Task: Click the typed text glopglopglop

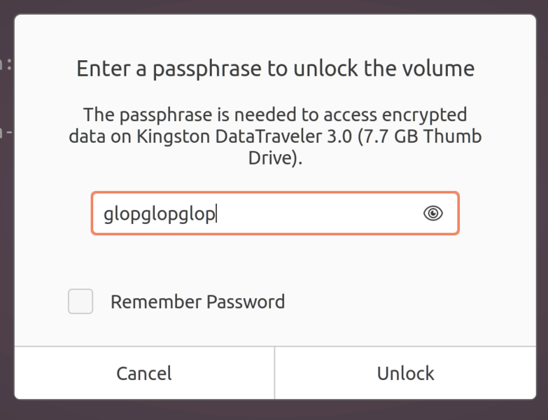Action: pyautogui.click(x=160, y=214)
